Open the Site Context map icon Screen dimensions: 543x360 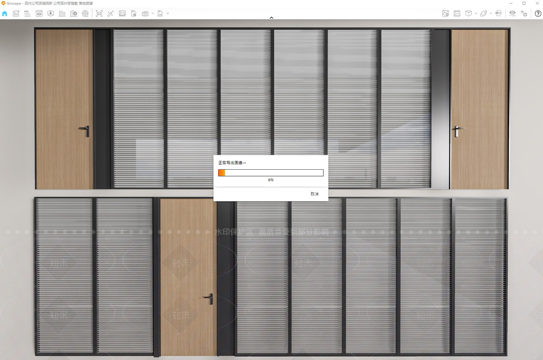click(51, 14)
